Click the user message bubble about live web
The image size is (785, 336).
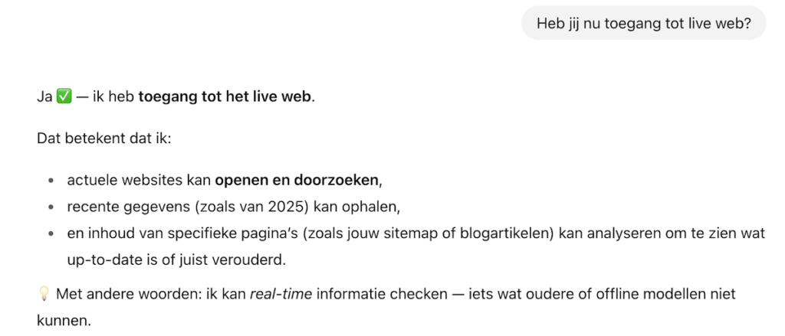coord(643,24)
